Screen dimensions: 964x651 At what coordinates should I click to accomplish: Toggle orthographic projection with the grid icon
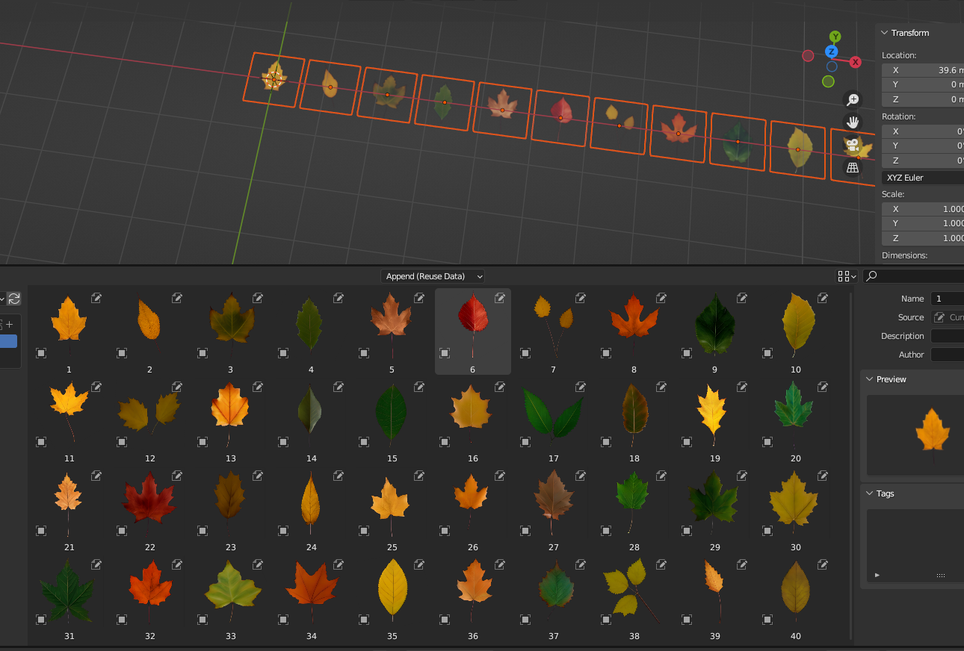[x=853, y=166]
